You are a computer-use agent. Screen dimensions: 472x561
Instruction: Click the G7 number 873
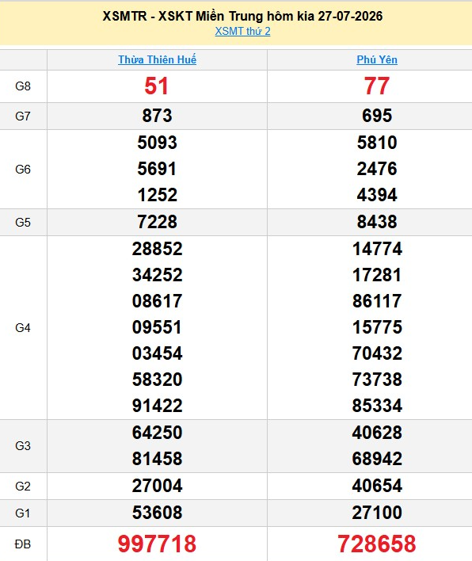coord(157,116)
